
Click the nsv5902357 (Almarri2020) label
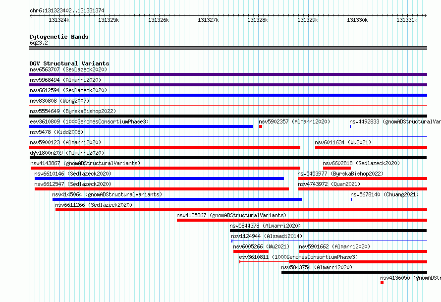click(294, 121)
